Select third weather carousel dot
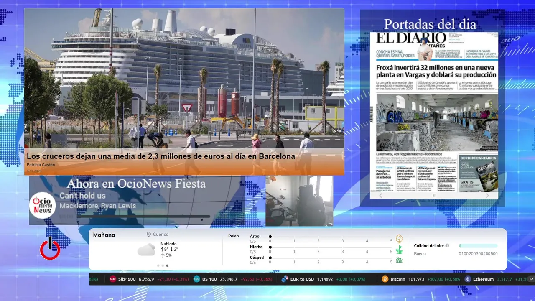The height and width of the screenshot is (301, 535). point(167,265)
